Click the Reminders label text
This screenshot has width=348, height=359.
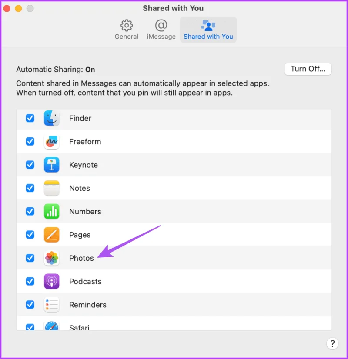pyautogui.click(x=88, y=305)
